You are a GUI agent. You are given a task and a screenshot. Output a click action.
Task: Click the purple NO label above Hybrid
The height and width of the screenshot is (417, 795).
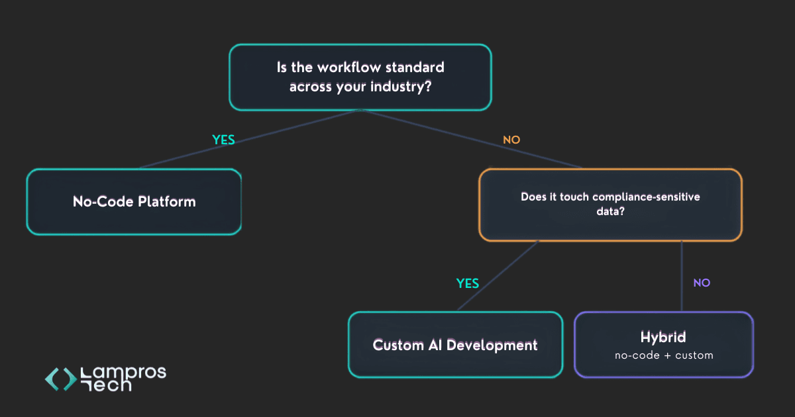click(x=702, y=283)
